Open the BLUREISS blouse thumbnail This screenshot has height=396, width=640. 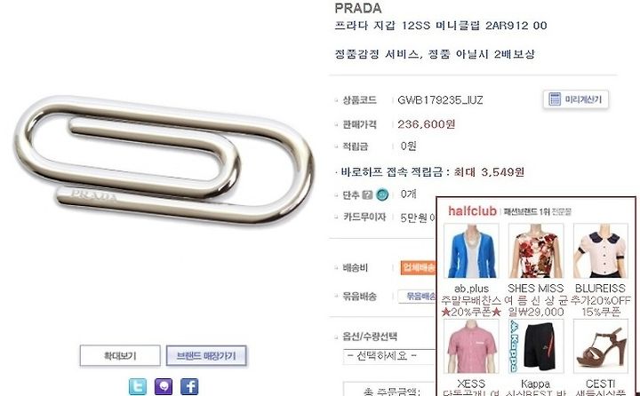pyautogui.click(x=600, y=250)
